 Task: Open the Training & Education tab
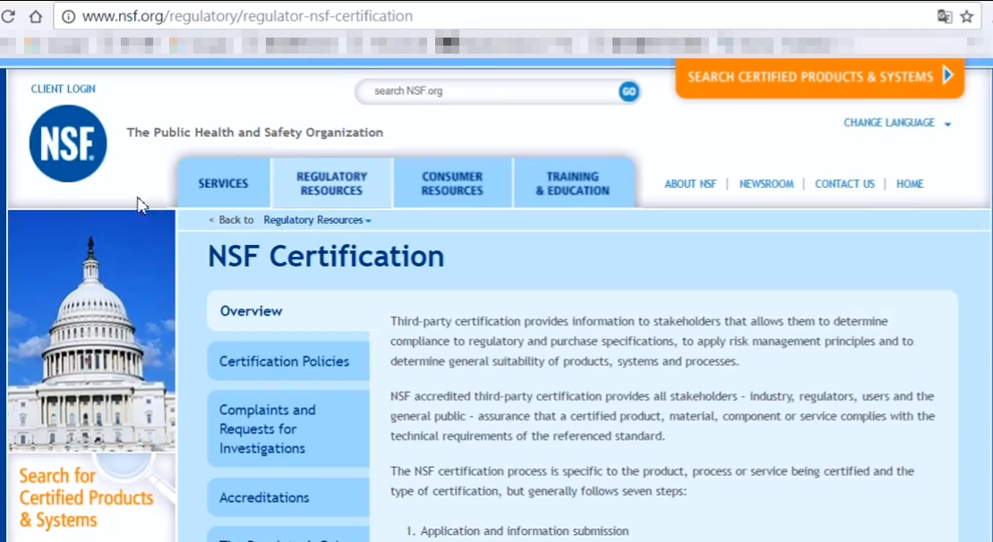coord(573,183)
